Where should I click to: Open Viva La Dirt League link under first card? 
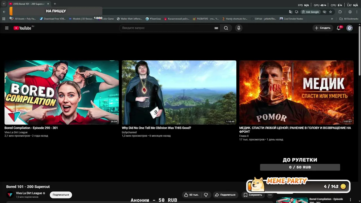click(x=16, y=132)
